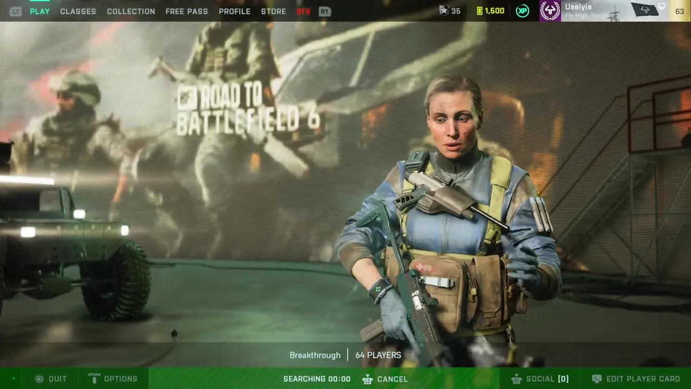Switch to the CLASSES tab
This screenshot has width=691, height=389.
pos(78,11)
